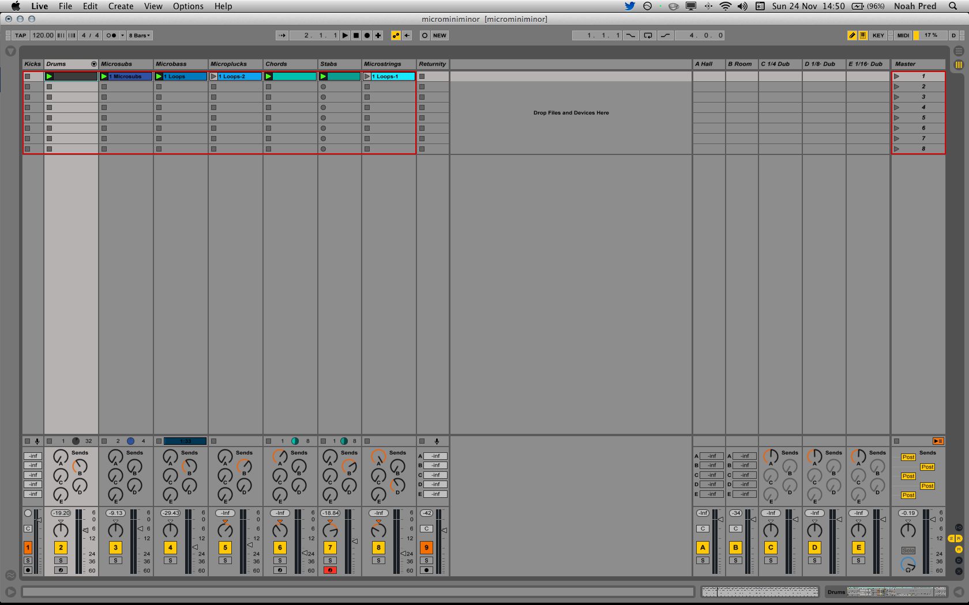Click the Master track pan knob

click(x=908, y=530)
